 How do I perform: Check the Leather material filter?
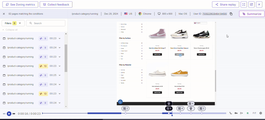coord(120,73)
